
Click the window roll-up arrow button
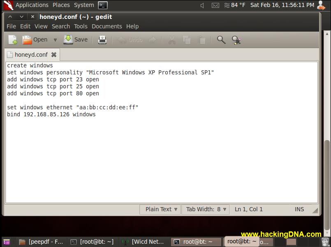pos(10,17)
